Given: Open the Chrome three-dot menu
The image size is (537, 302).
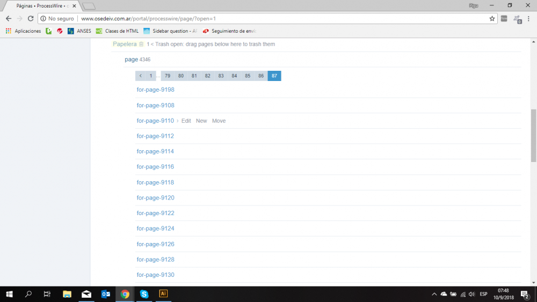Looking at the screenshot, I should (528, 18).
